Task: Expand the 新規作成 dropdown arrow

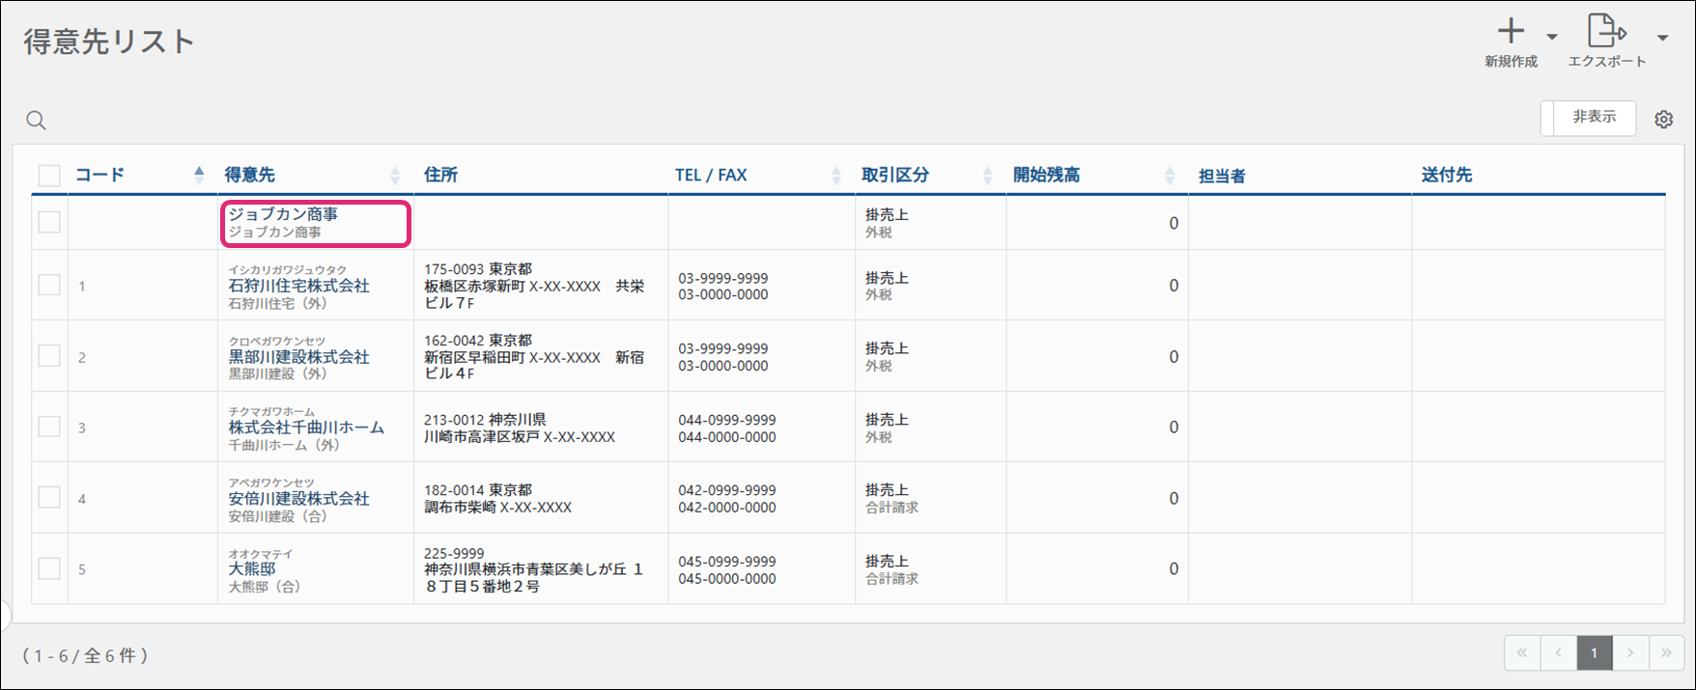Action: coord(1552,38)
